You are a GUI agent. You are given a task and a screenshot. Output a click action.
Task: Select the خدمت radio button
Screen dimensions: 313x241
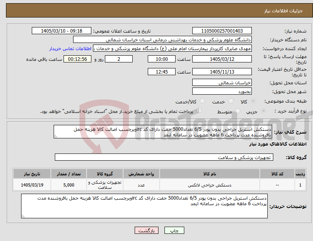tap(231, 101)
